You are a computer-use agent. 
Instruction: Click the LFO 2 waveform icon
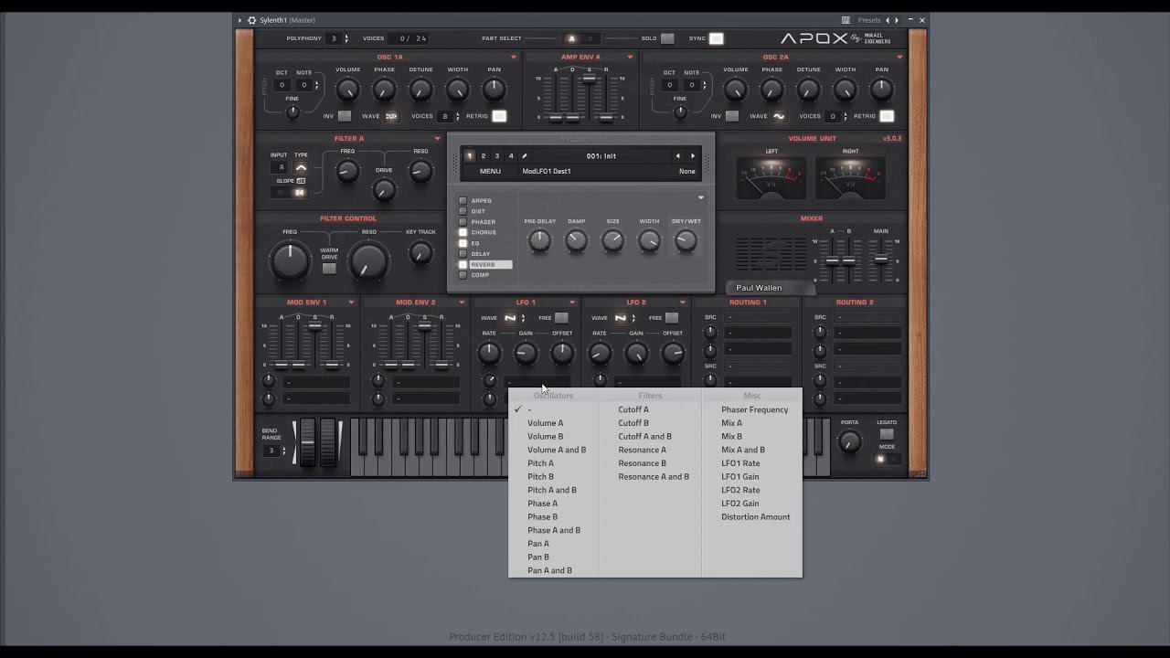[621, 318]
